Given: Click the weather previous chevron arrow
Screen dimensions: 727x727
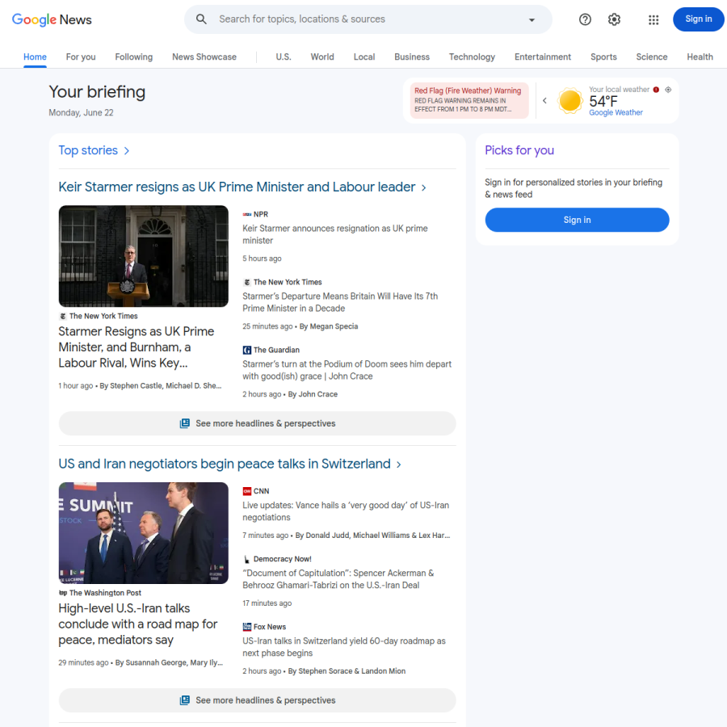Looking at the screenshot, I should tap(544, 101).
